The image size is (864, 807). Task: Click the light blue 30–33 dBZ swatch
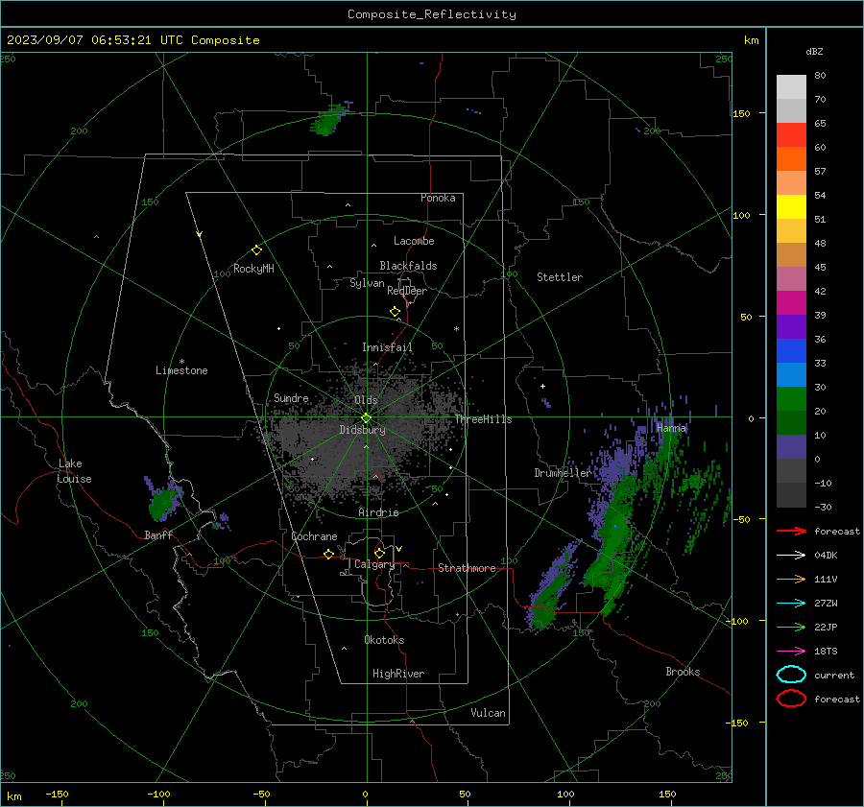click(x=791, y=374)
